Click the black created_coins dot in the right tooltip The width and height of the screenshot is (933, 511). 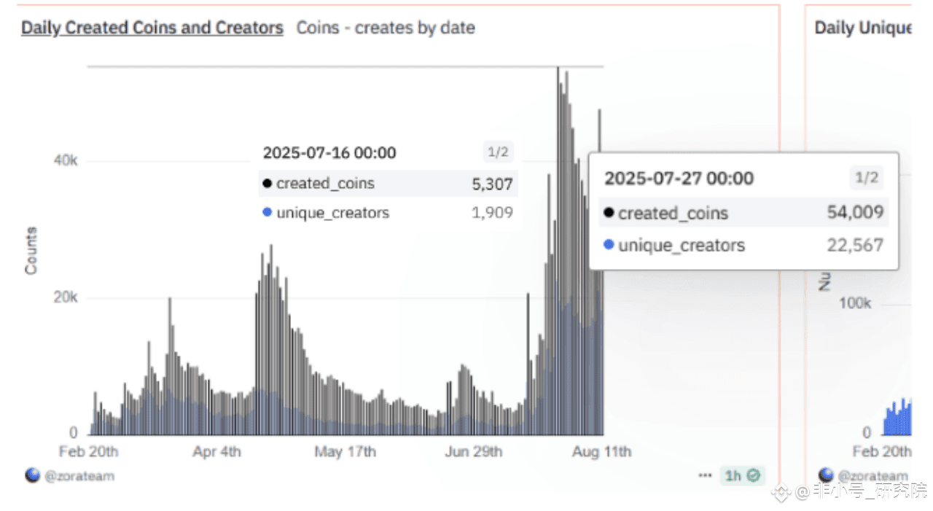(x=609, y=214)
